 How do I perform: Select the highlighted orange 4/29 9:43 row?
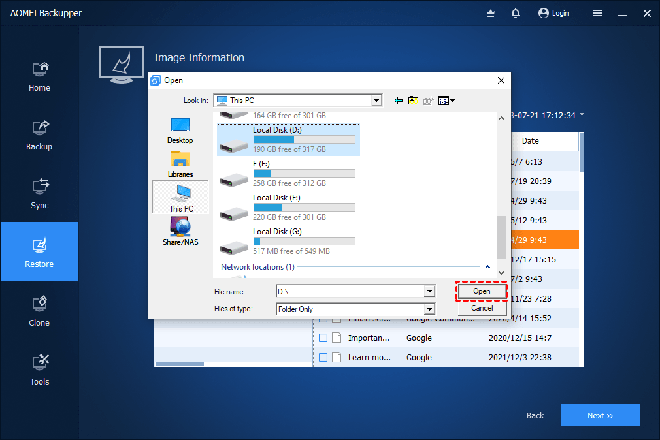coord(545,240)
